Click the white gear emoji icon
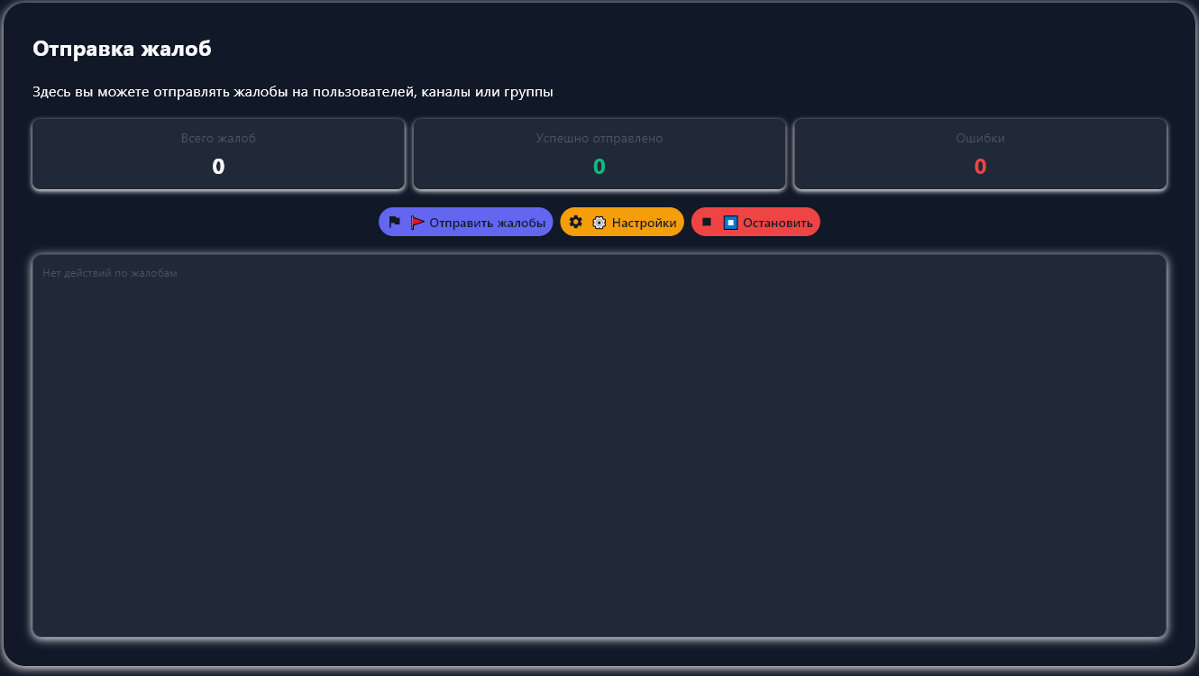 599,223
